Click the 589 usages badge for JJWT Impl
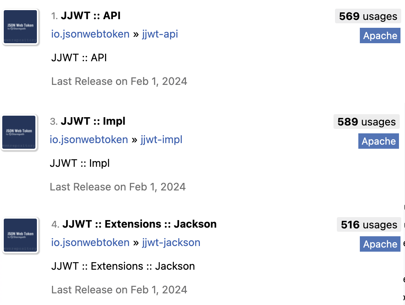 point(366,121)
